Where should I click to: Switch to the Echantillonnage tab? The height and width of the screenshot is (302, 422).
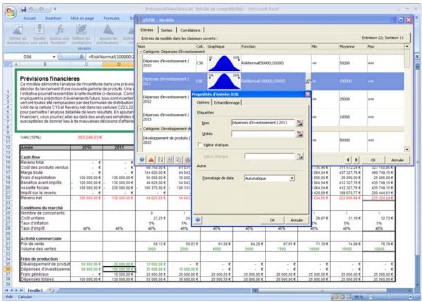[228, 102]
